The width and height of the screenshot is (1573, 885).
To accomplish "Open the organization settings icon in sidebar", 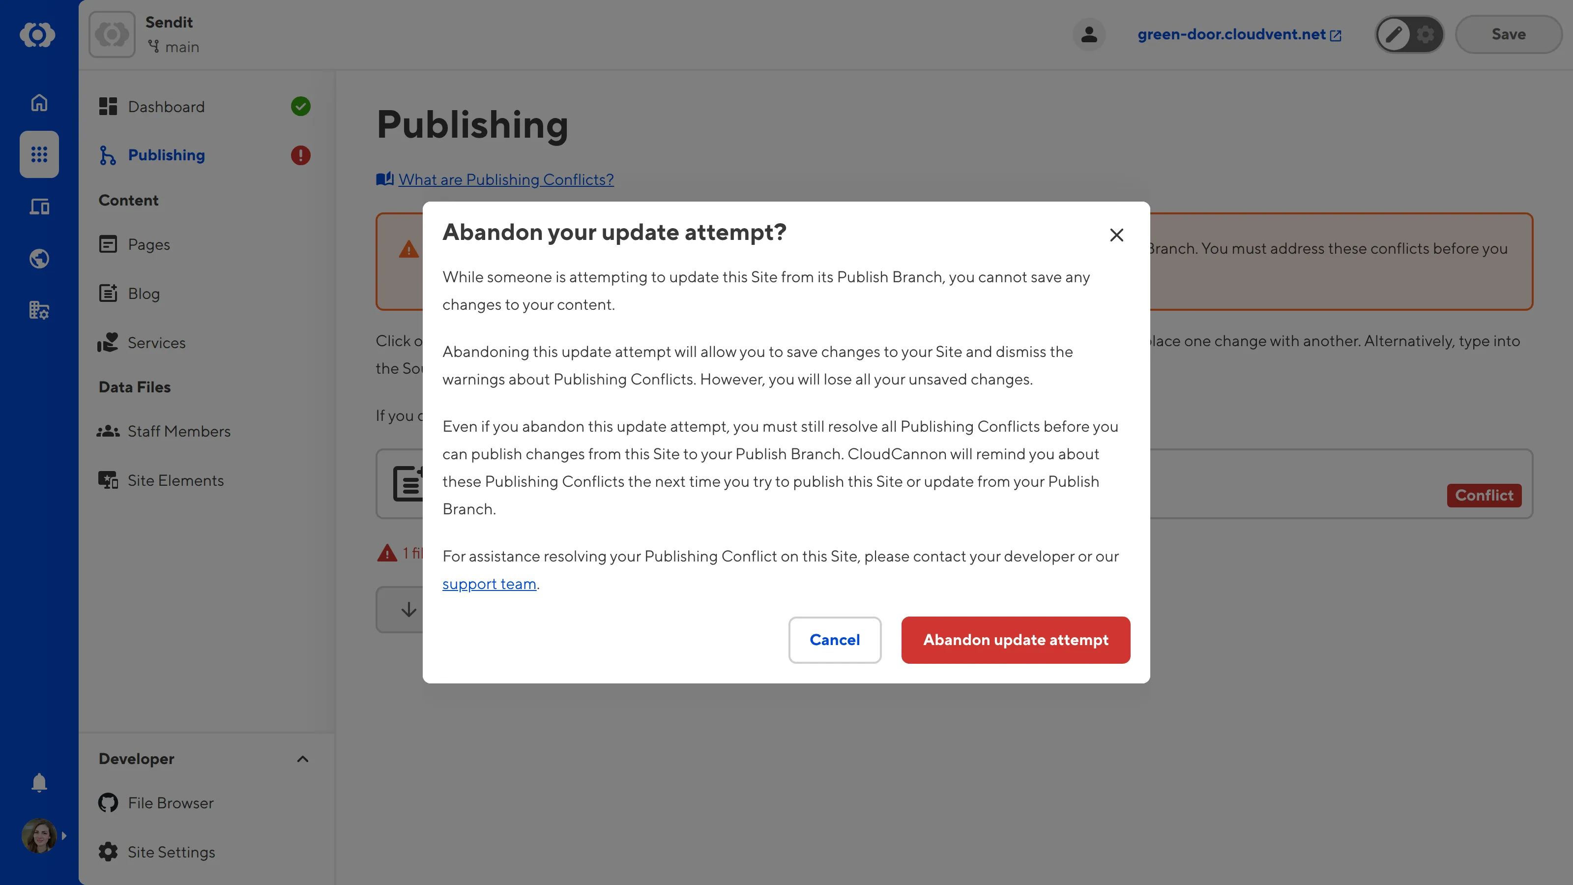I will pyautogui.click(x=38, y=310).
